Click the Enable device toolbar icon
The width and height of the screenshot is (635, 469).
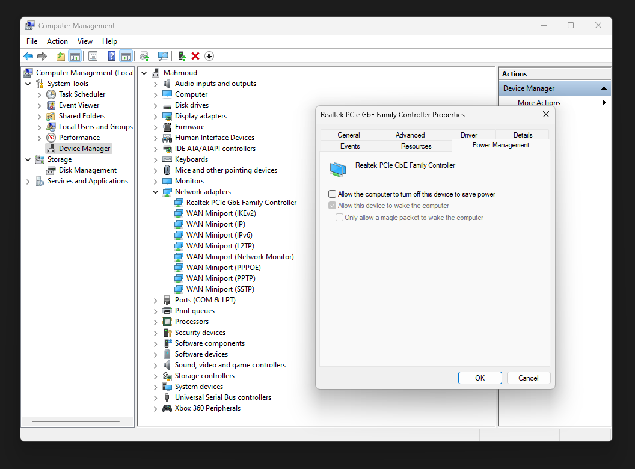pyautogui.click(x=182, y=56)
